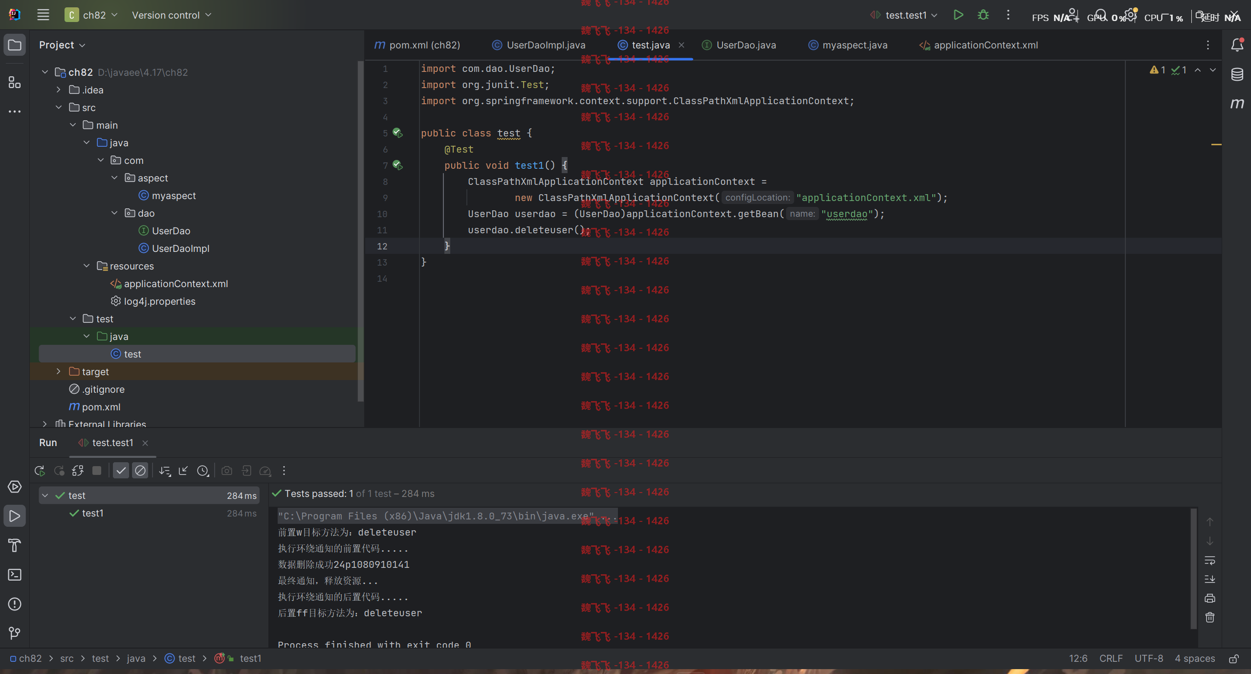Open line separator CRLF setting
The width and height of the screenshot is (1251, 674).
tap(1111, 658)
